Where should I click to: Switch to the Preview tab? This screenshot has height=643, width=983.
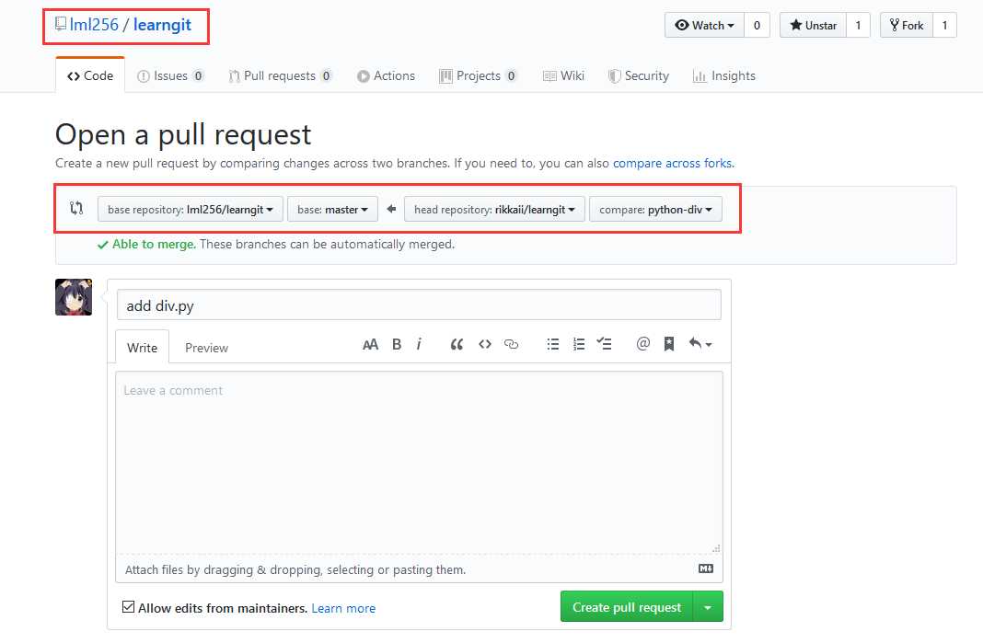coord(206,348)
